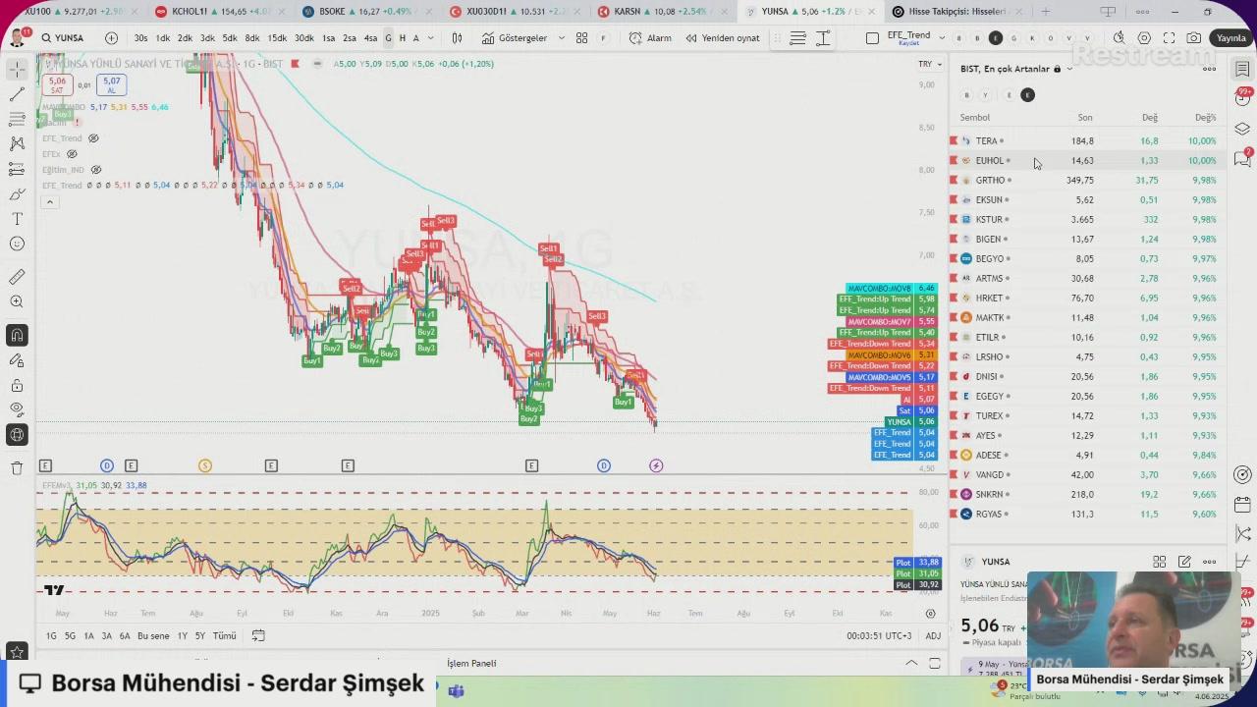Toggle magnet mode in the drawing toolbar
Image resolution: width=1257 pixels, height=707 pixels.
point(17,336)
